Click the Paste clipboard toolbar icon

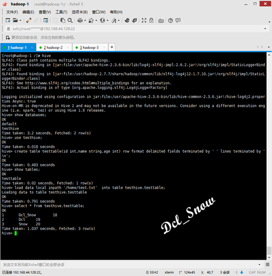point(63,20)
